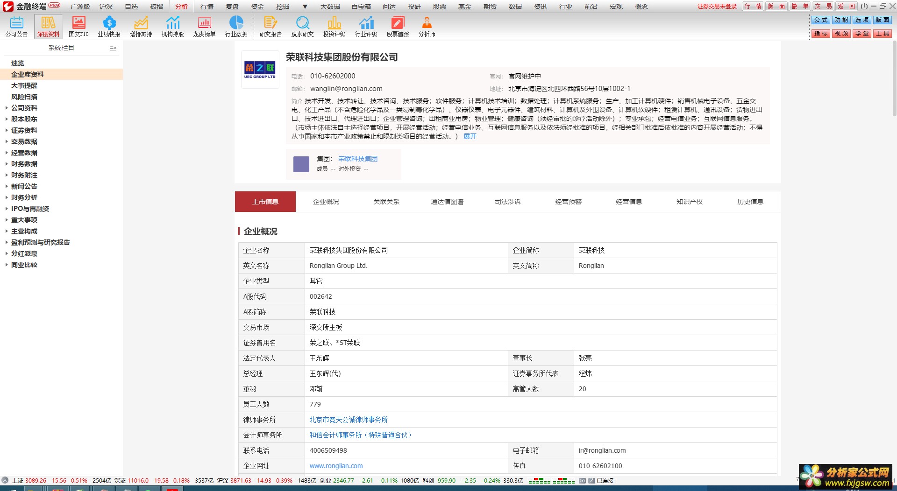Open the 图文F10 toolbar icon
This screenshot has height=491, width=897.
[x=78, y=27]
